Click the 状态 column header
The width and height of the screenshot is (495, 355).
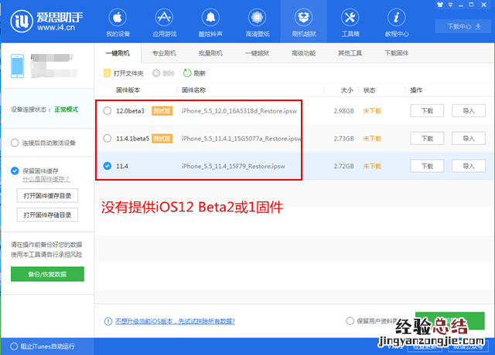point(370,90)
